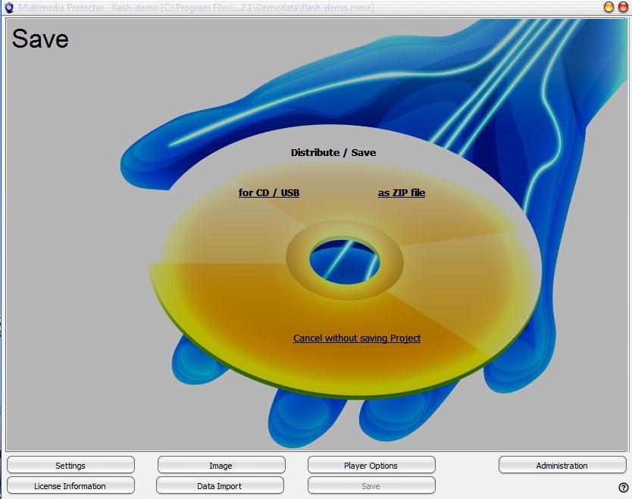This screenshot has width=632, height=499.
Task: Go to the Image section
Action: tap(221, 465)
